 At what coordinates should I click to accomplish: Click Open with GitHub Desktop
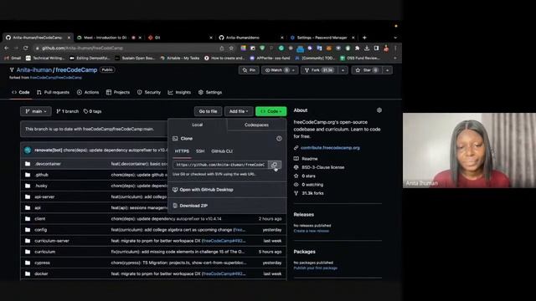(203, 190)
